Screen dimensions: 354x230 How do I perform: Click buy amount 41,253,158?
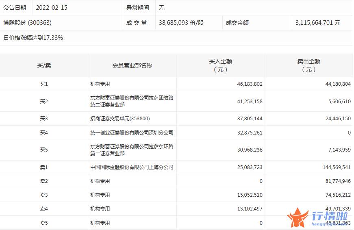coord(250,101)
